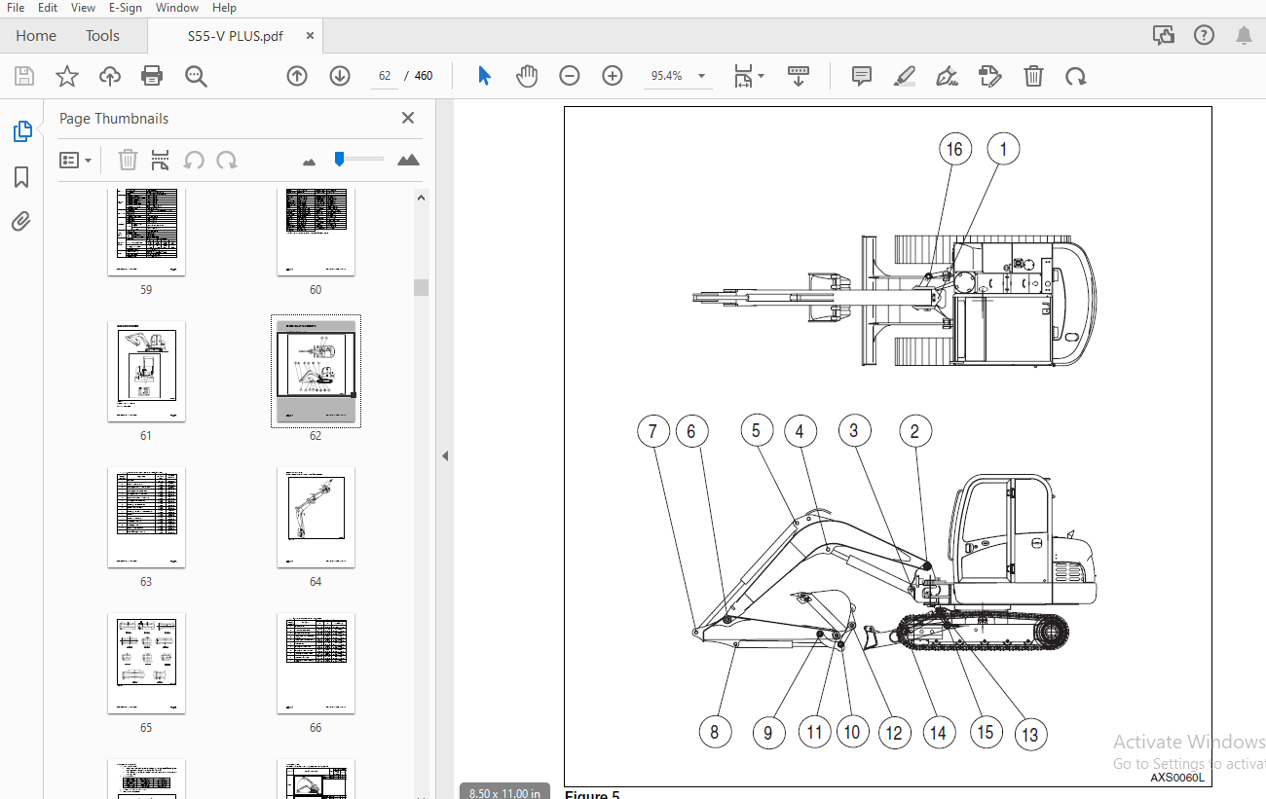Select page 62 thumbnail
Image resolution: width=1266 pixels, height=799 pixels.
click(x=316, y=372)
